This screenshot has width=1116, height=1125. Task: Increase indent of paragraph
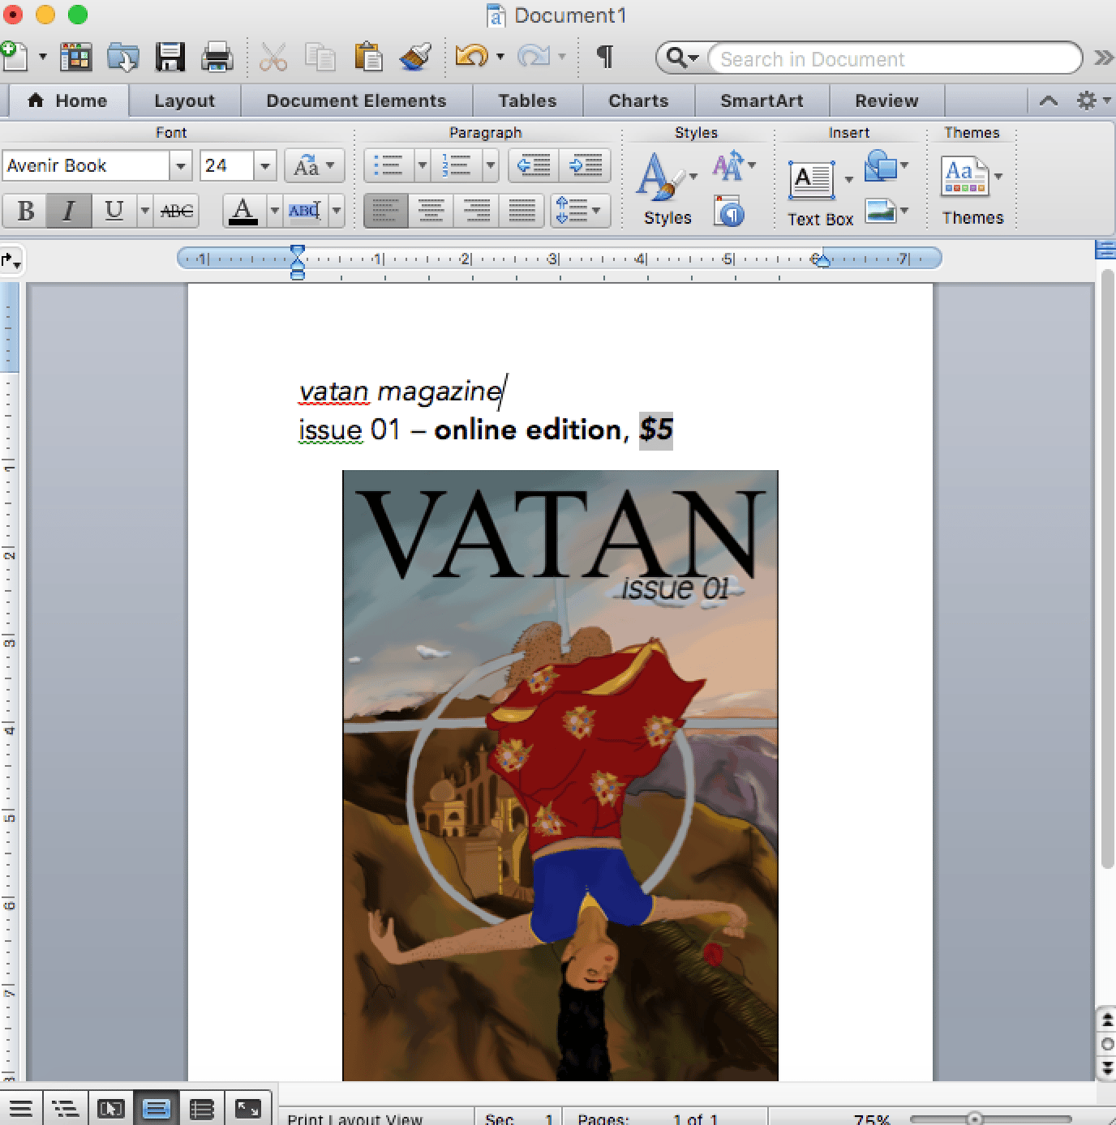(x=586, y=166)
